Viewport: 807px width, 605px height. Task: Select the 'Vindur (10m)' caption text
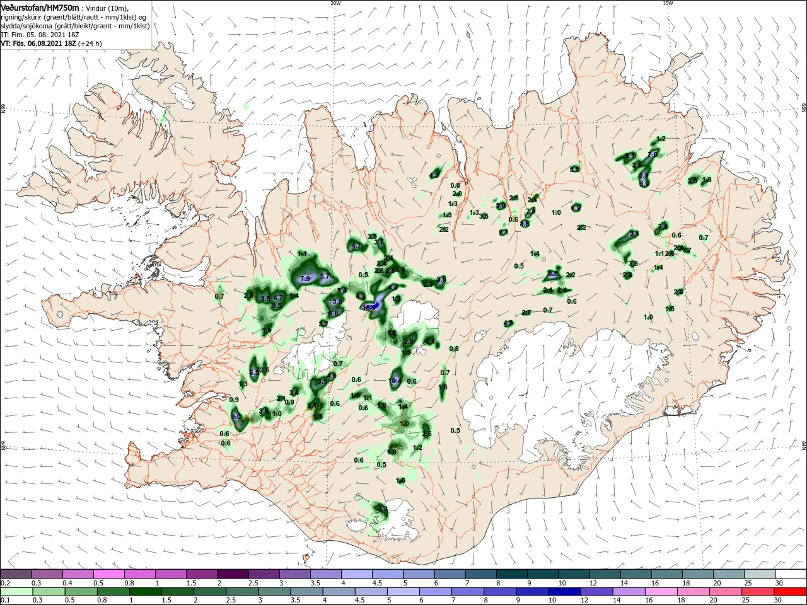[x=107, y=8]
